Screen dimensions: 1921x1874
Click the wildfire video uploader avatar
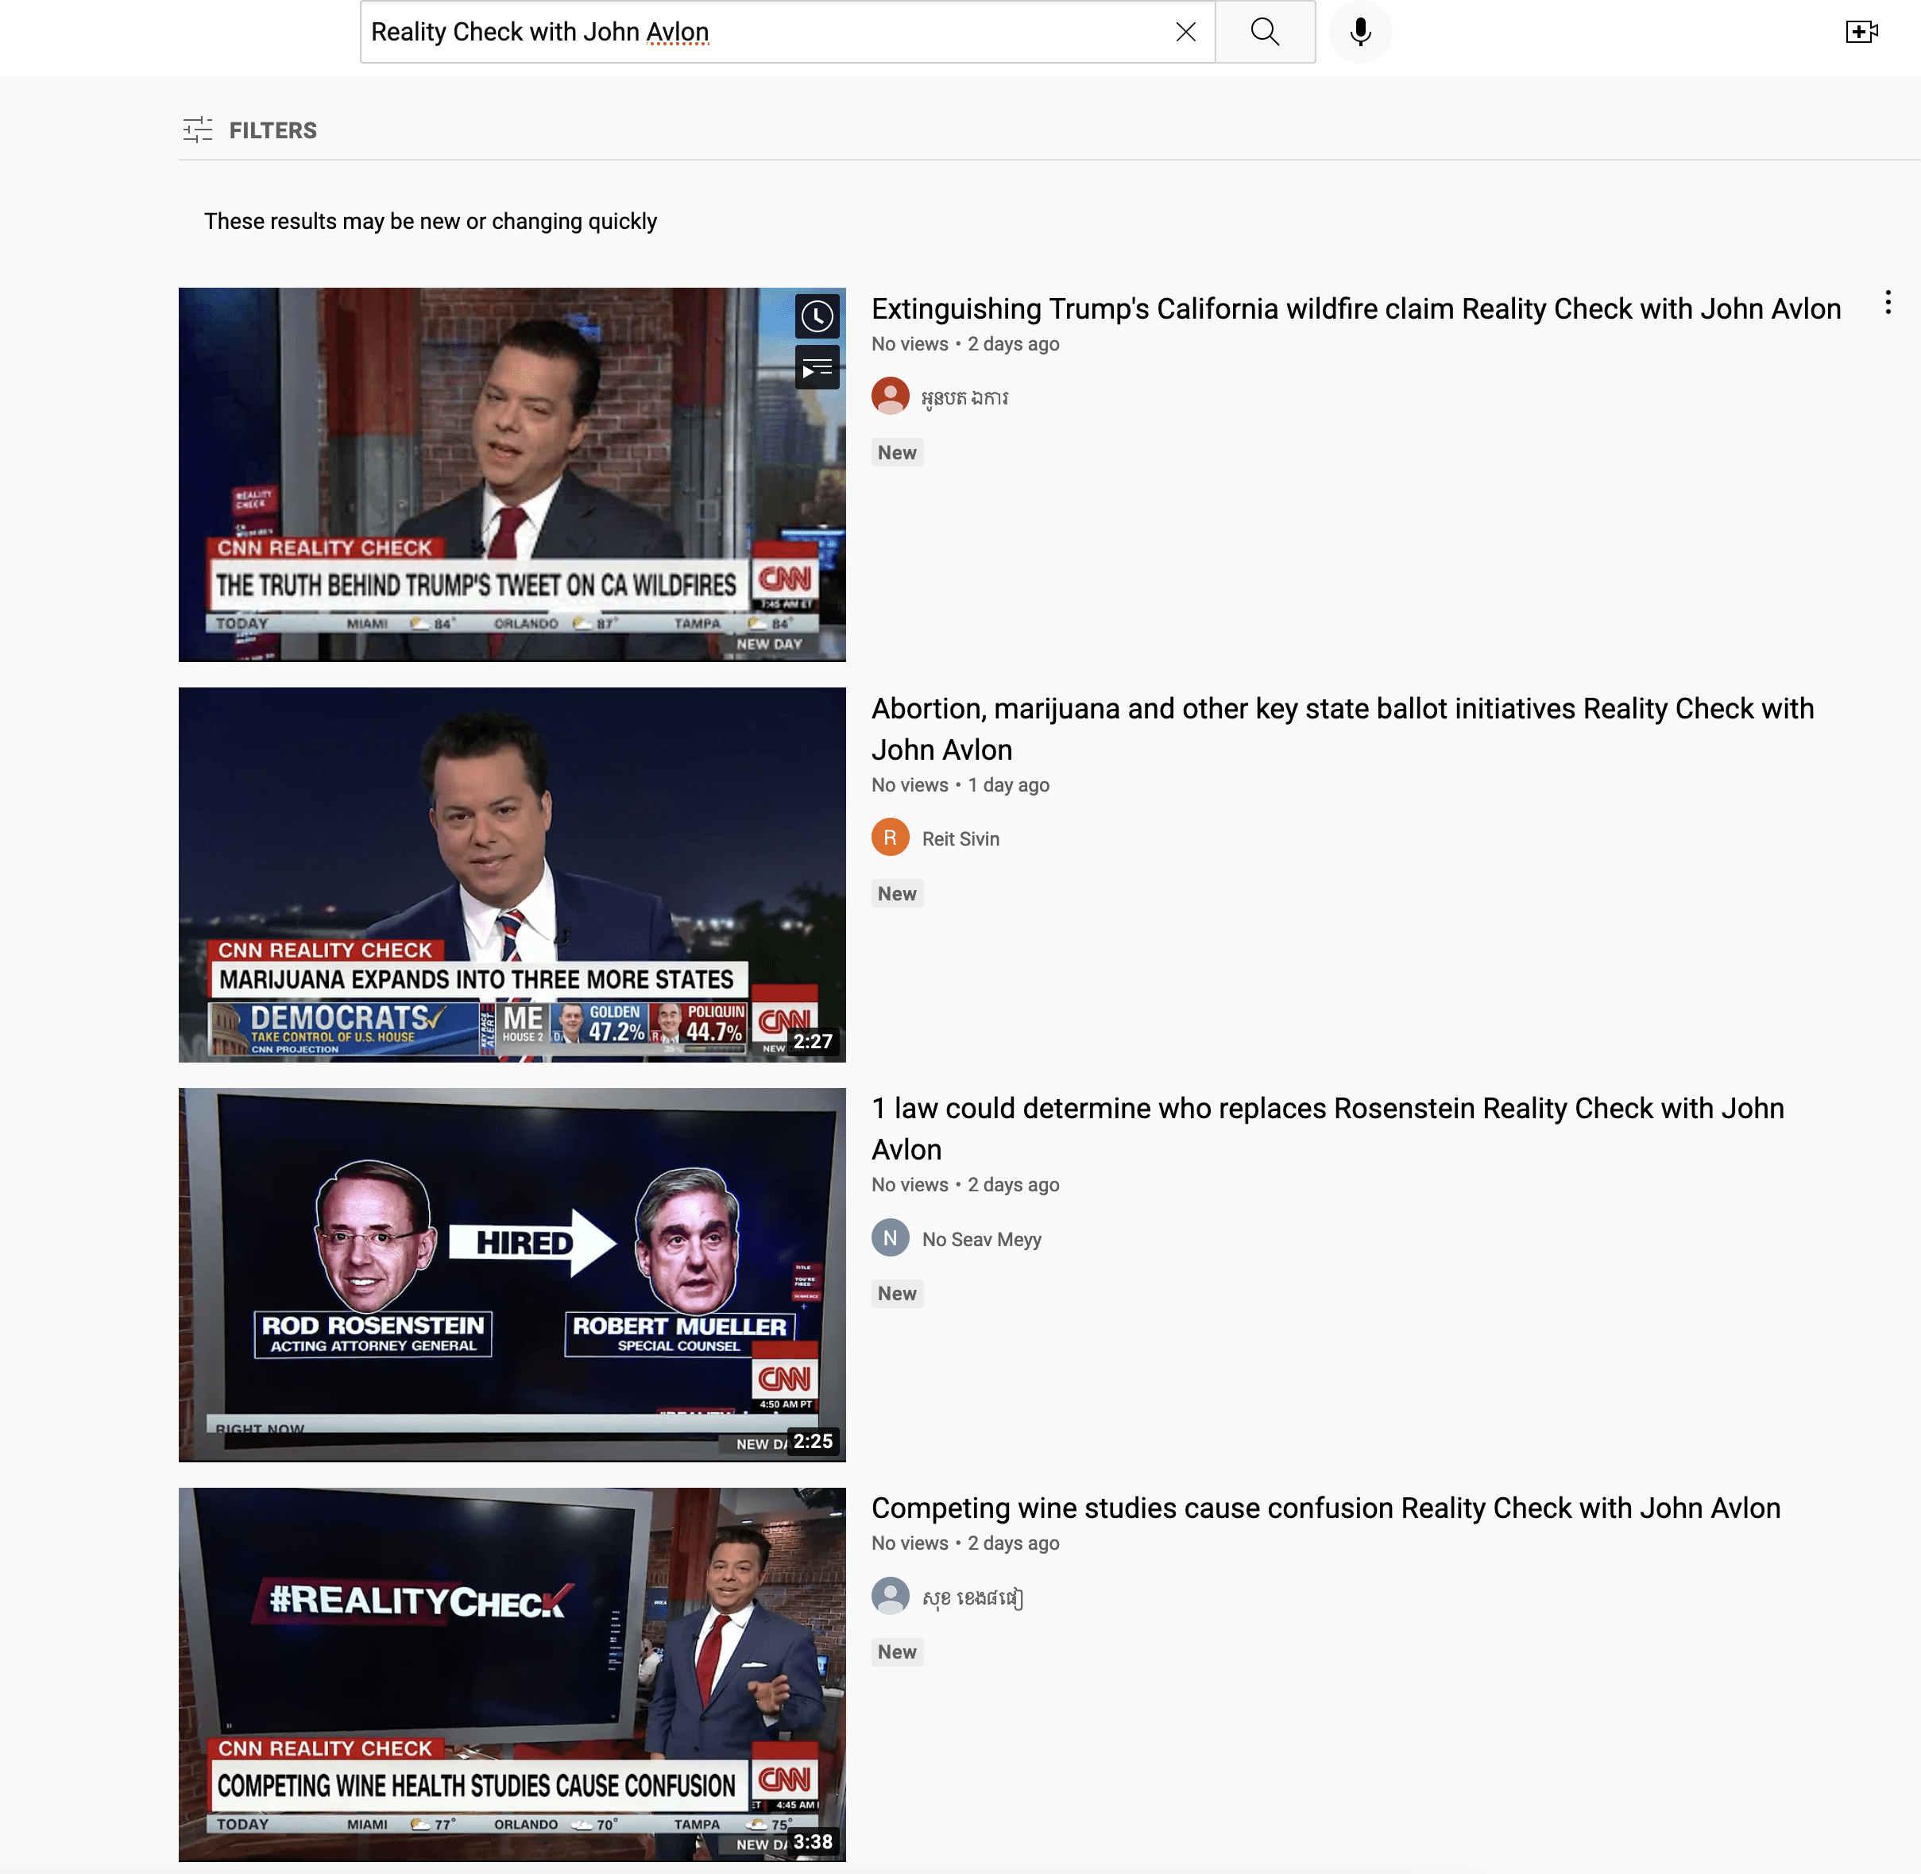[x=891, y=396]
